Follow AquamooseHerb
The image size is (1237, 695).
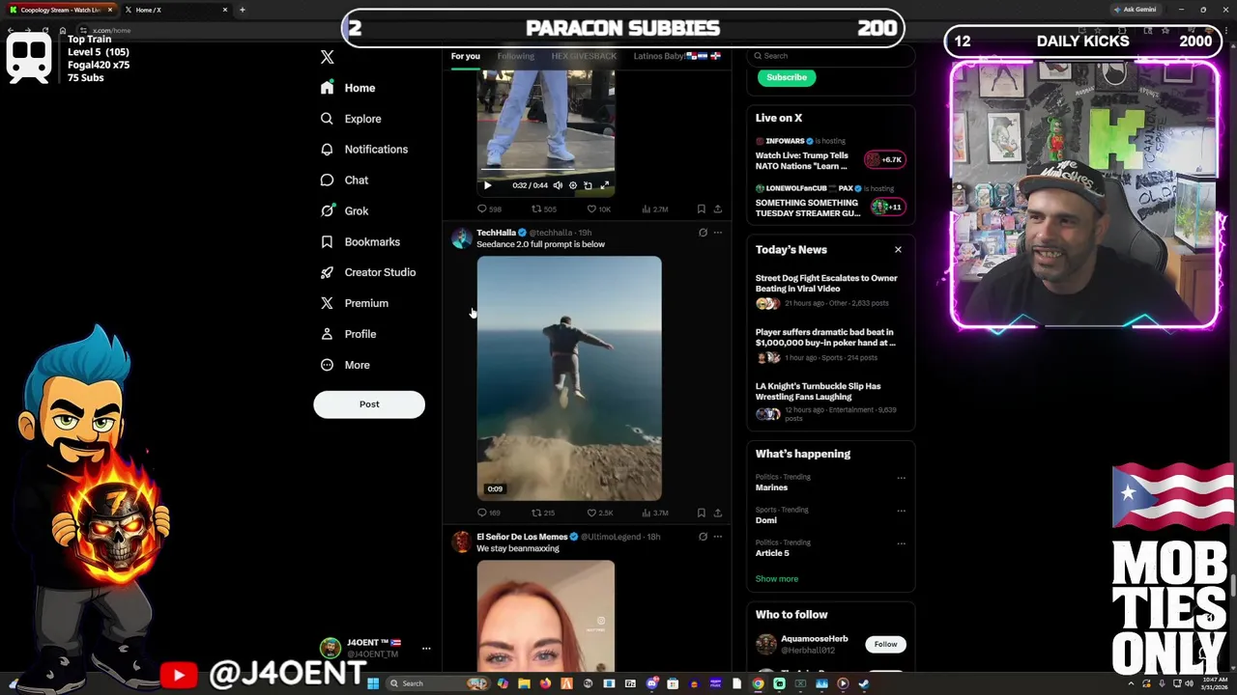(885, 644)
